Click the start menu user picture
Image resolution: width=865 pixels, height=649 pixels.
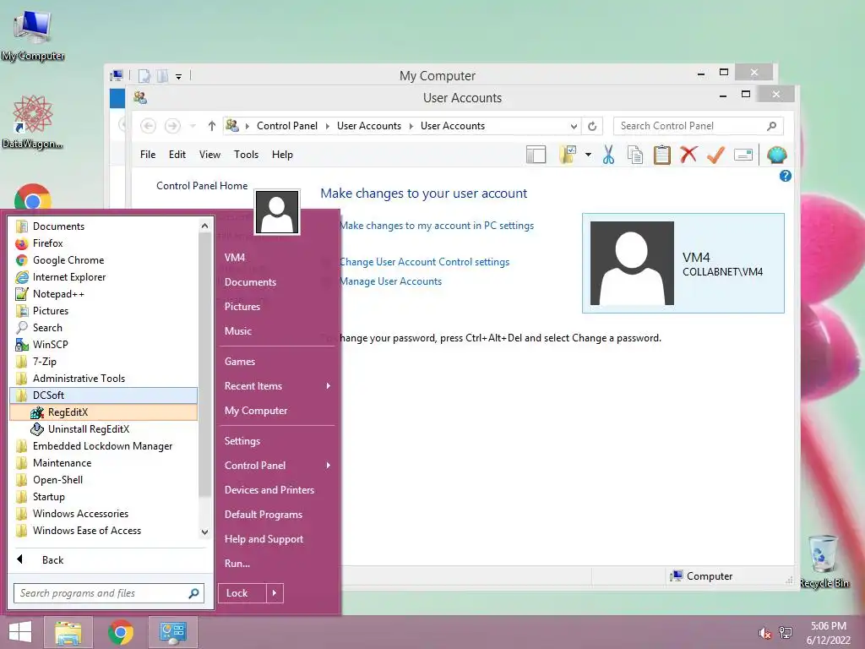pos(277,212)
